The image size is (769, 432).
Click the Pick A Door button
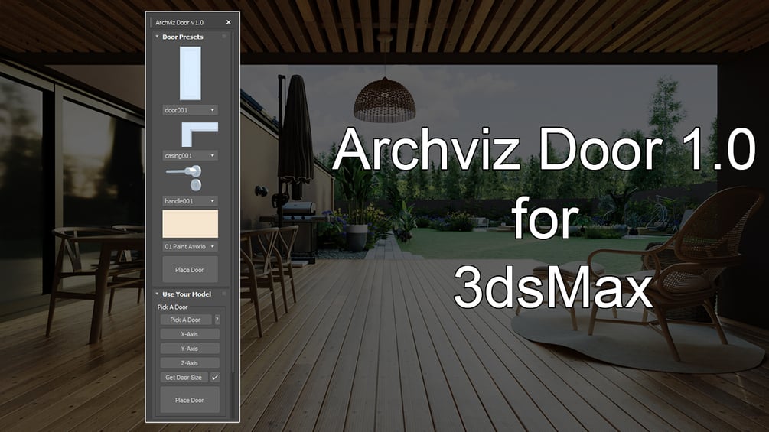[185, 320]
